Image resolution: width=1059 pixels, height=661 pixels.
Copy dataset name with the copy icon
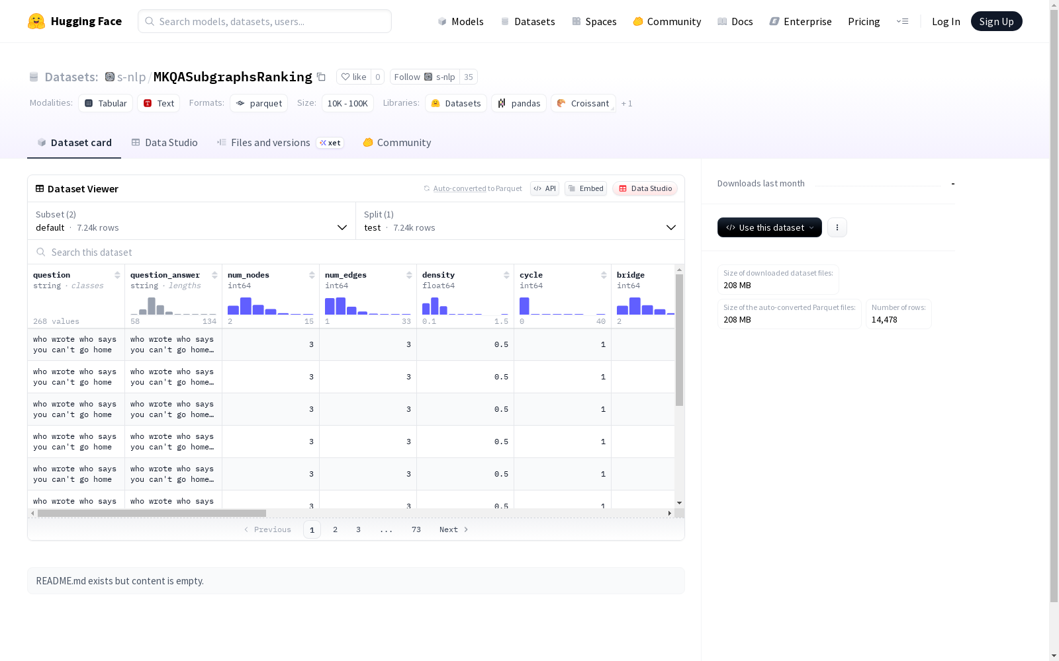click(x=321, y=77)
